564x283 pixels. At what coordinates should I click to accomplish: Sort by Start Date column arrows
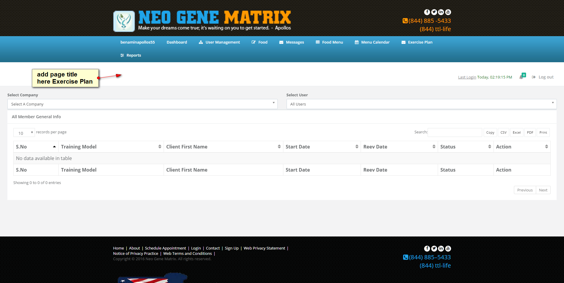(x=357, y=147)
